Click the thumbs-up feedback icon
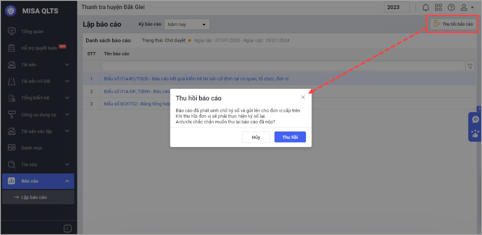 [475, 134]
